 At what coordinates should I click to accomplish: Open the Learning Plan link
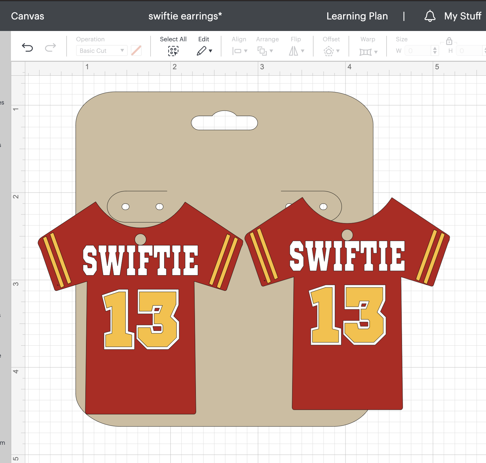(x=357, y=16)
